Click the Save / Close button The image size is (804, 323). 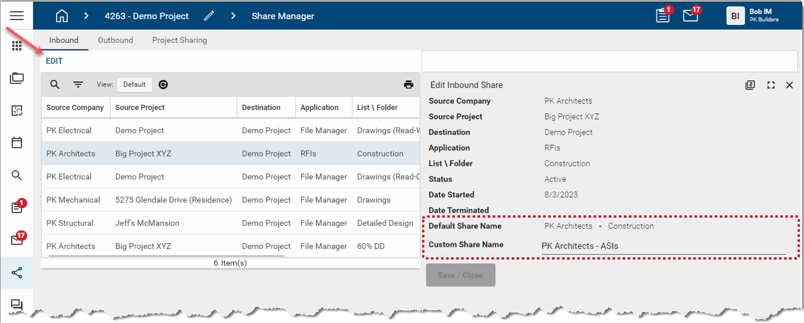(x=461, y=275)
